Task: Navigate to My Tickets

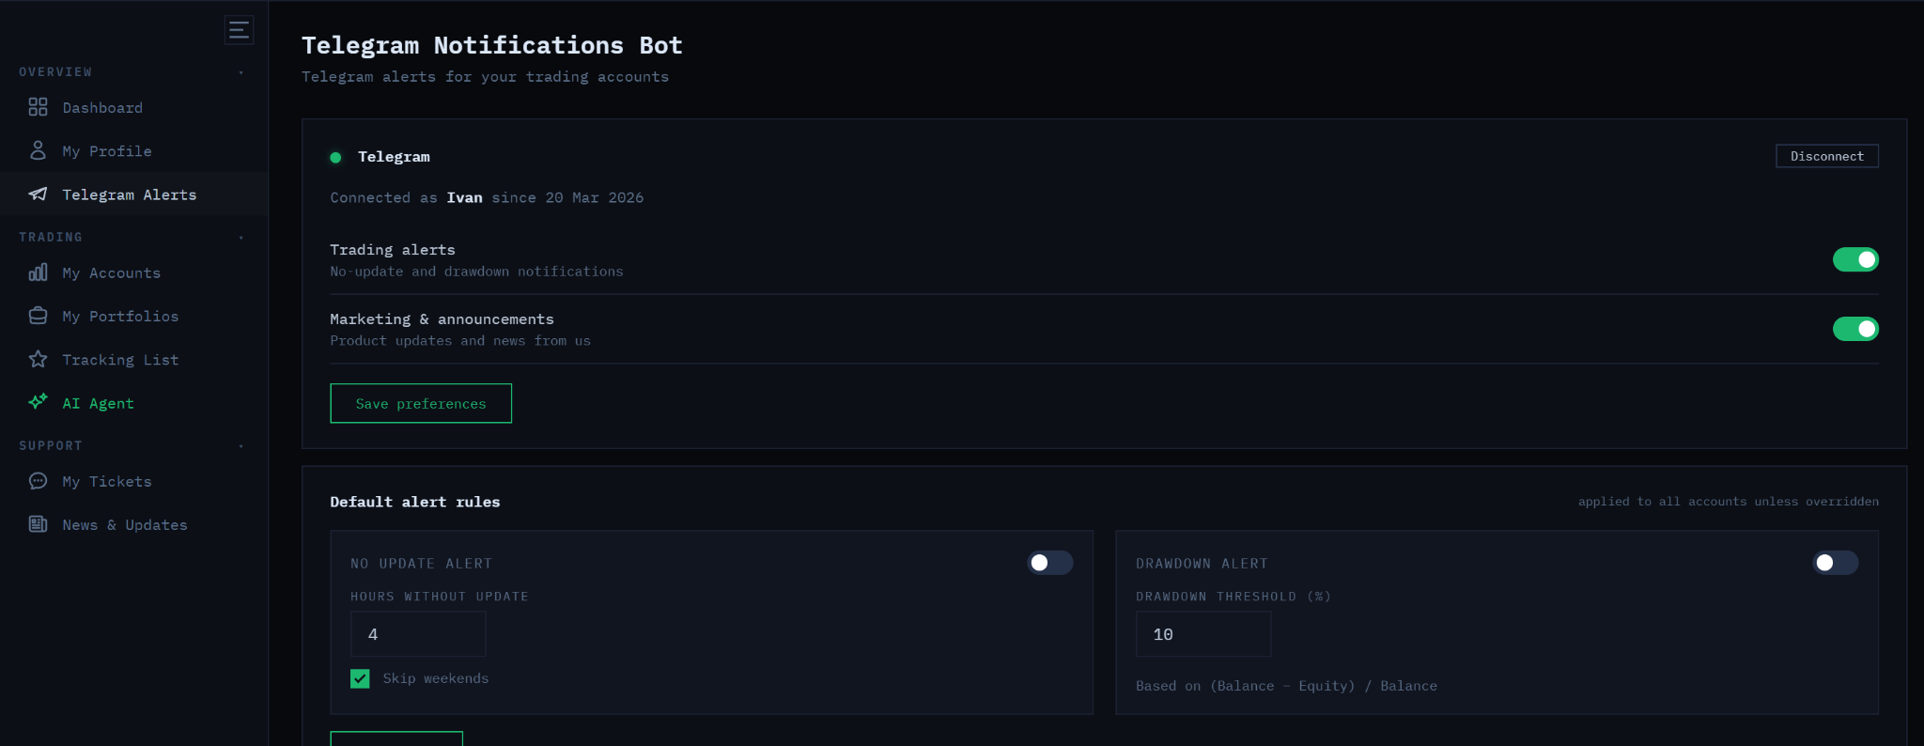Action: 106,481
